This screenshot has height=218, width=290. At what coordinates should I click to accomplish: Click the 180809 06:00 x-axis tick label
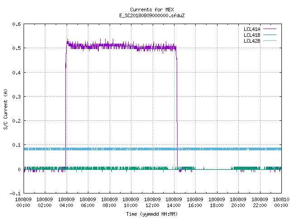87,203
